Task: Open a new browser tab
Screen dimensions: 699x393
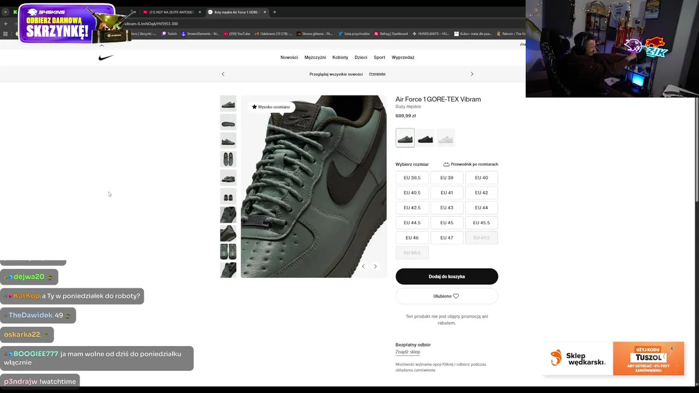Action: tap(275, 12)
